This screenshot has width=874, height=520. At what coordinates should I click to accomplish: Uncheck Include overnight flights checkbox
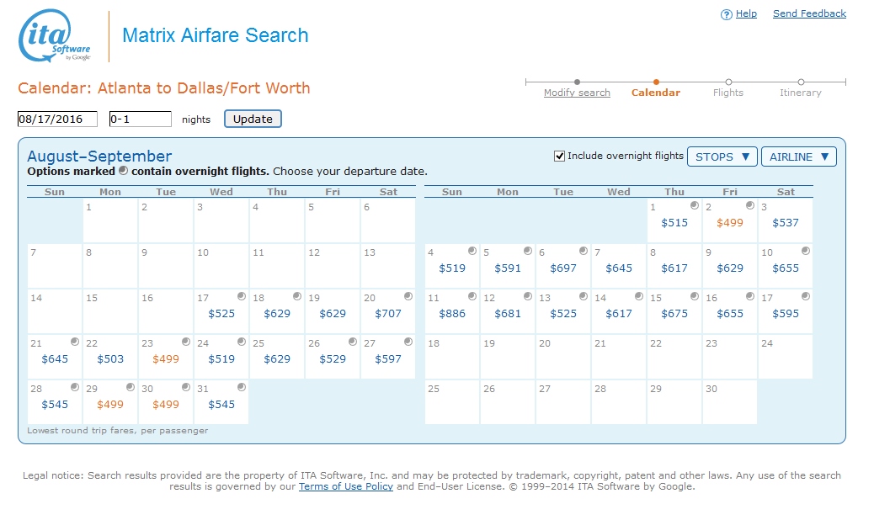pyautogui.click(x=559, y=156)
